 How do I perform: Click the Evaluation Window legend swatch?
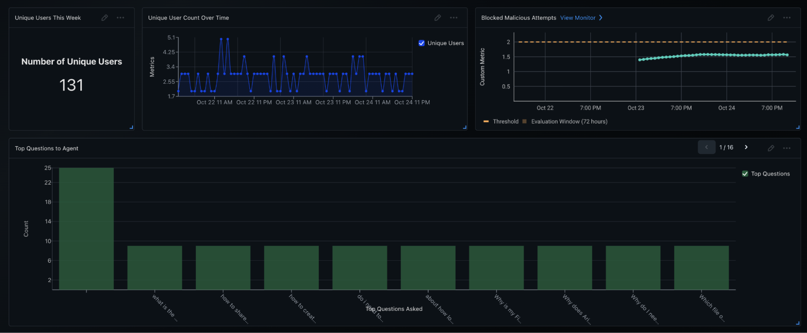(524, 122)
